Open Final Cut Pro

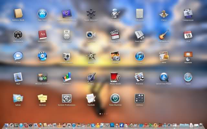click(115, 35)
